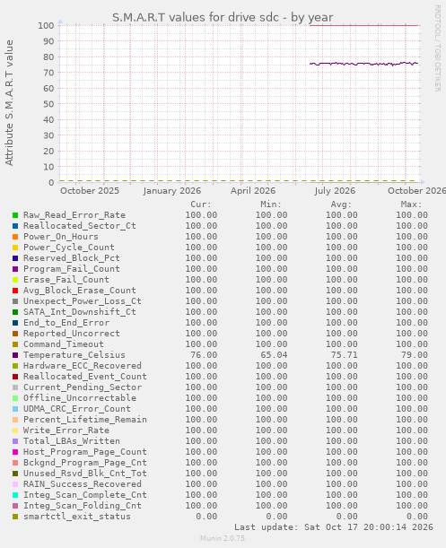Click the Erase_Fail_Count legend label
The width and height of the screenshot is (446, 548).
pos(66,280)
